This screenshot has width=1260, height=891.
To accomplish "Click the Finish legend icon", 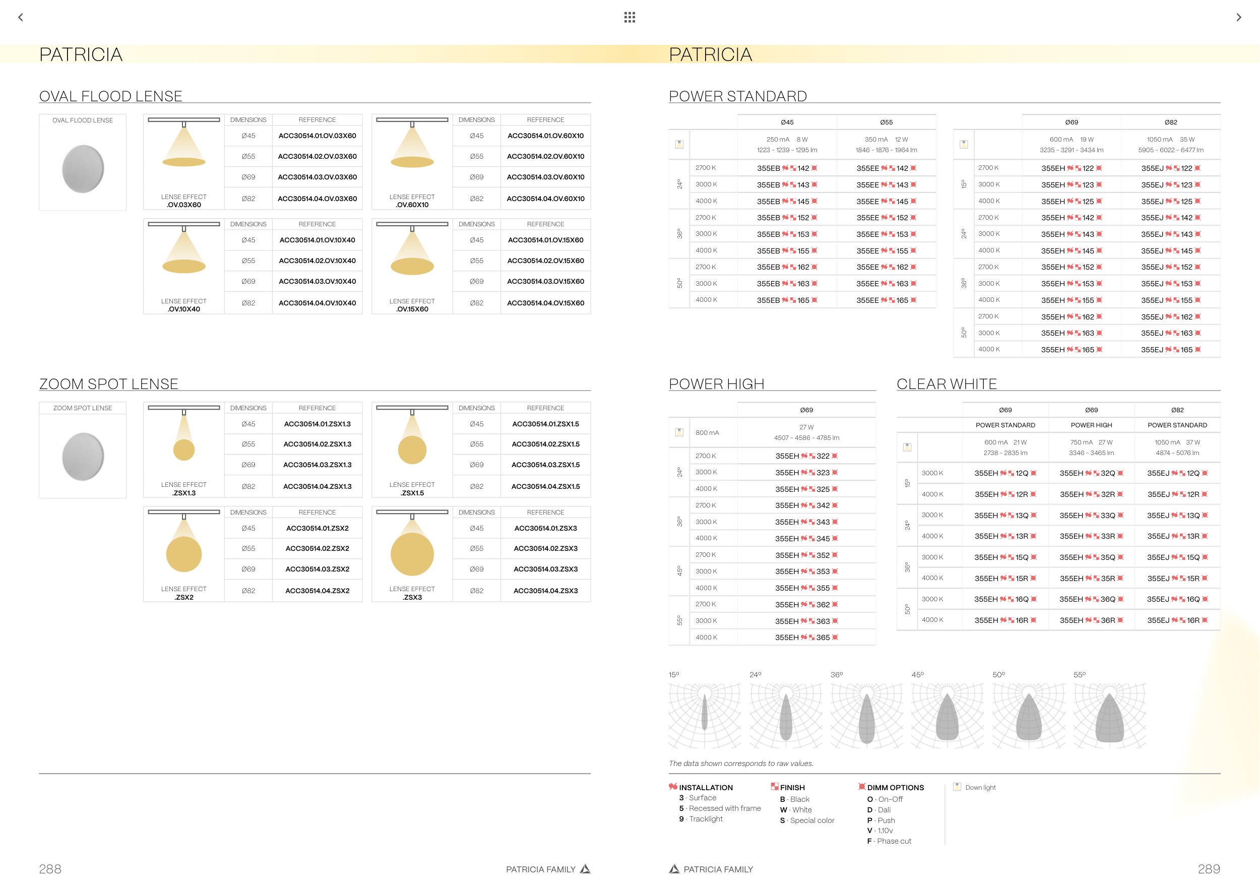I will (x=774, y=787).
